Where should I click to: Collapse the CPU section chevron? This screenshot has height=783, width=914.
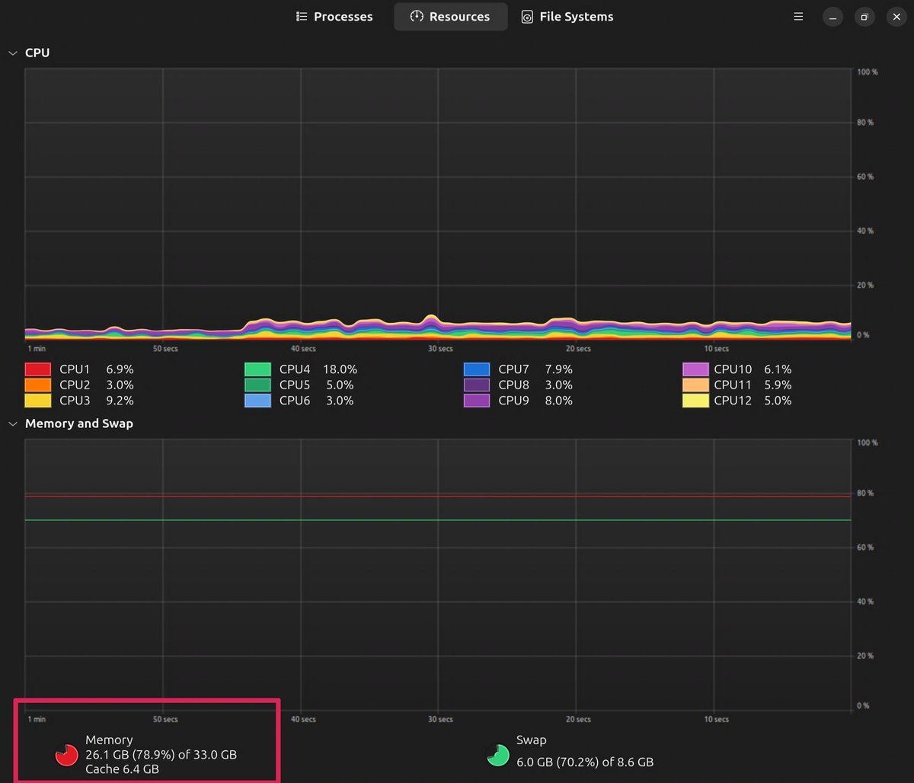click(x=12, y=53)
